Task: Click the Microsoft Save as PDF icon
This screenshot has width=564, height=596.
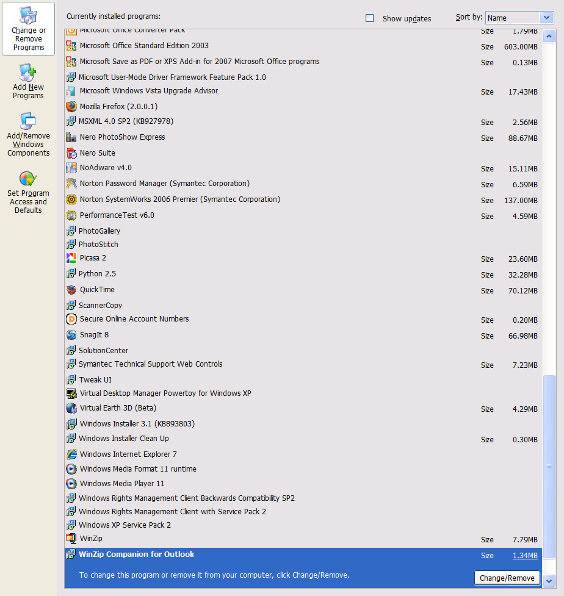Action: pyautogui.click(x=71, y=62)
